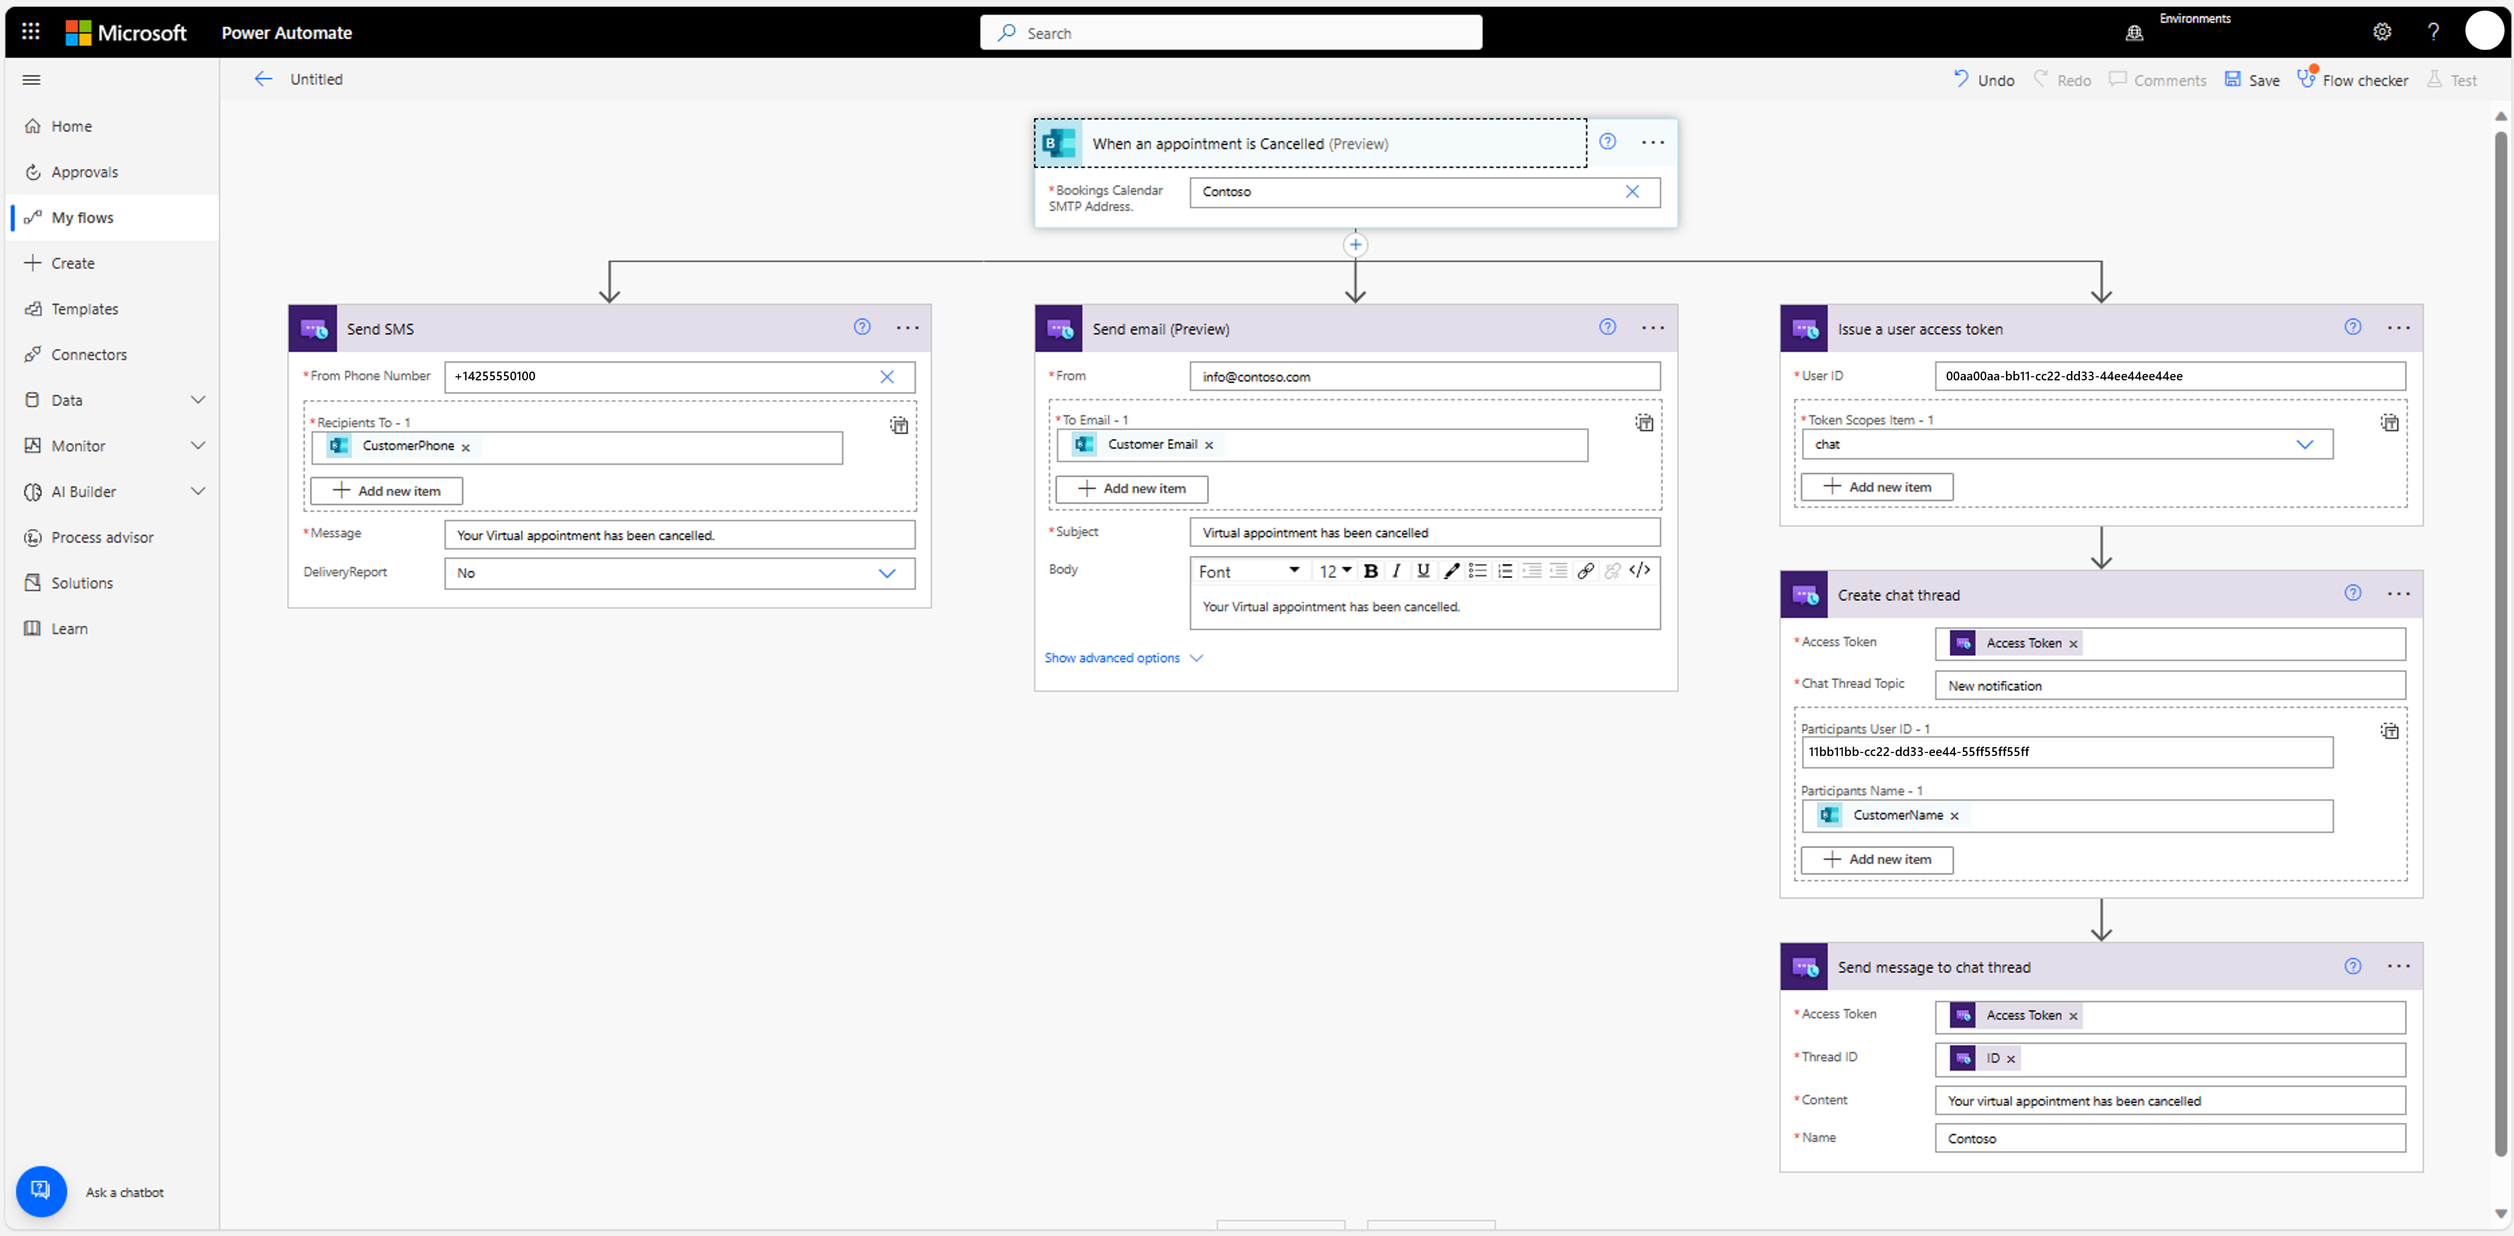Expand the Data navigation section
Screen dimensions: 2514x1236
click(x=197, y=400)
